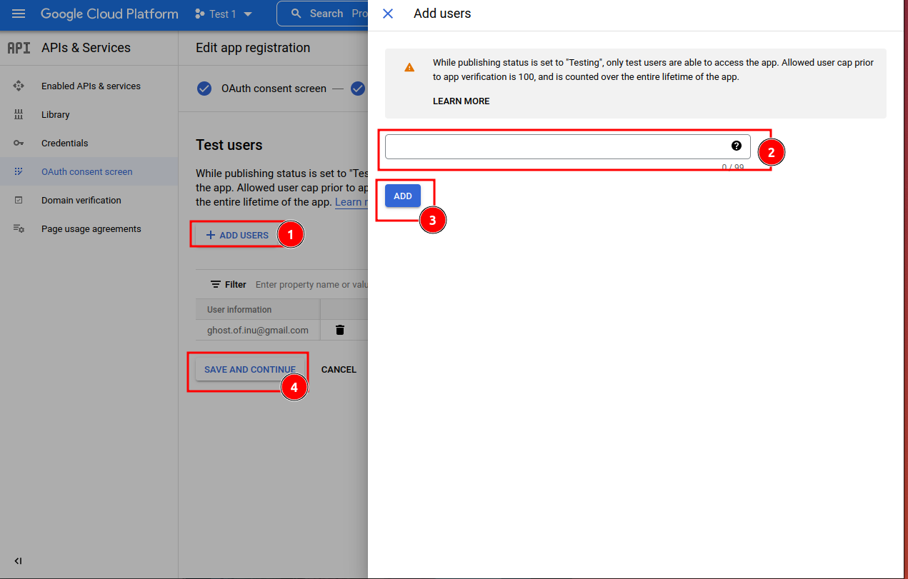The height and width of the screenshot is (579, 908).
Task: Collapse the sidebar with the bottom arrow
Action: point(18,561)
